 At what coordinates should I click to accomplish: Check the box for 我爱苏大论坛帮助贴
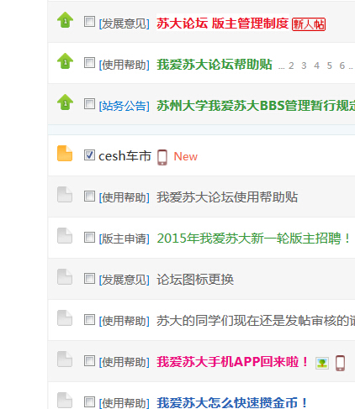pyautogui.click(x=89, y=63)
